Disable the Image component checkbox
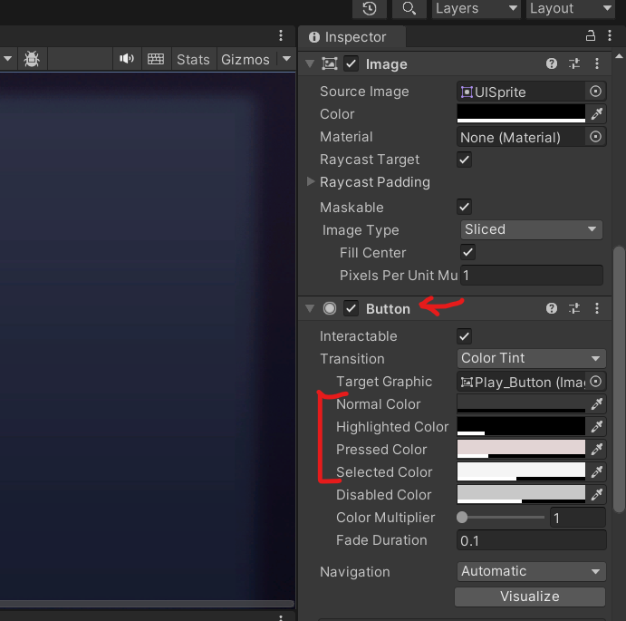 (351, 64)
